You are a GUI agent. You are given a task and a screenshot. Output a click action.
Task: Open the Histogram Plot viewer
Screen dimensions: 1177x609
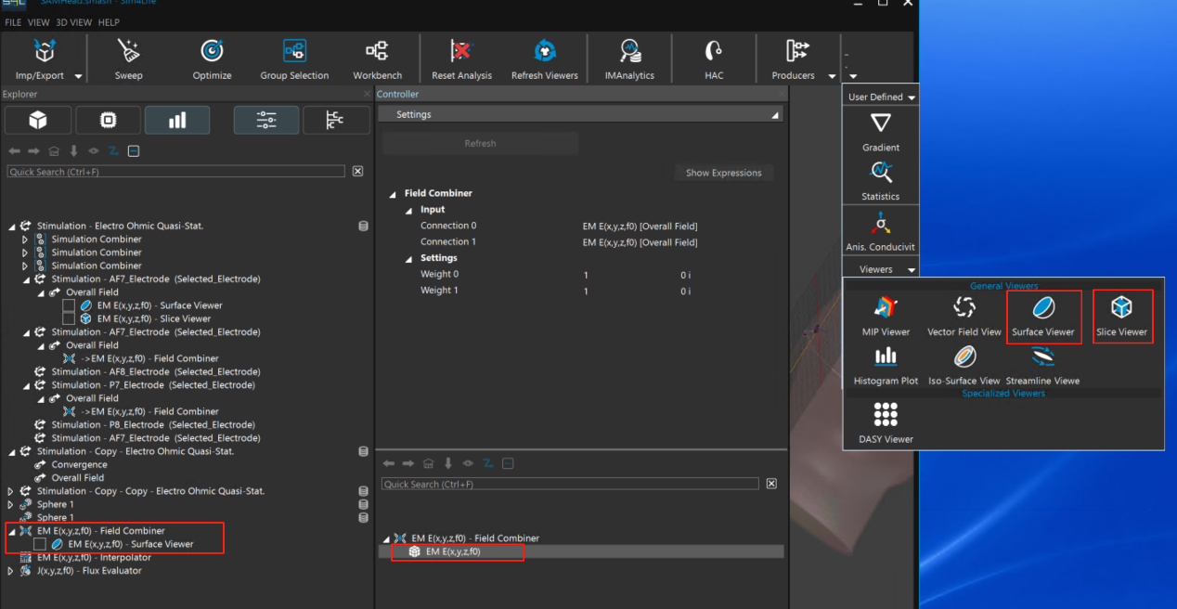tap(886, 357)
